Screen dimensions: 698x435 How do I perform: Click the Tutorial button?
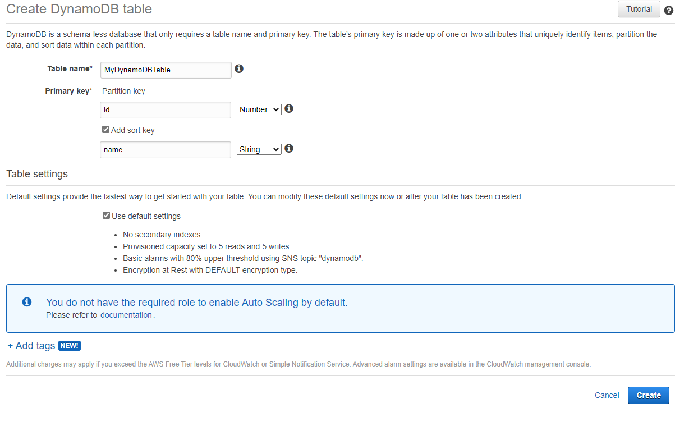point(639,9)
